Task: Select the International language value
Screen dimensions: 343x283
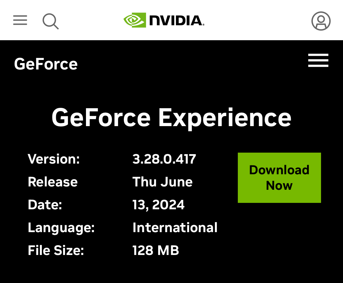Action: point(175,228)
